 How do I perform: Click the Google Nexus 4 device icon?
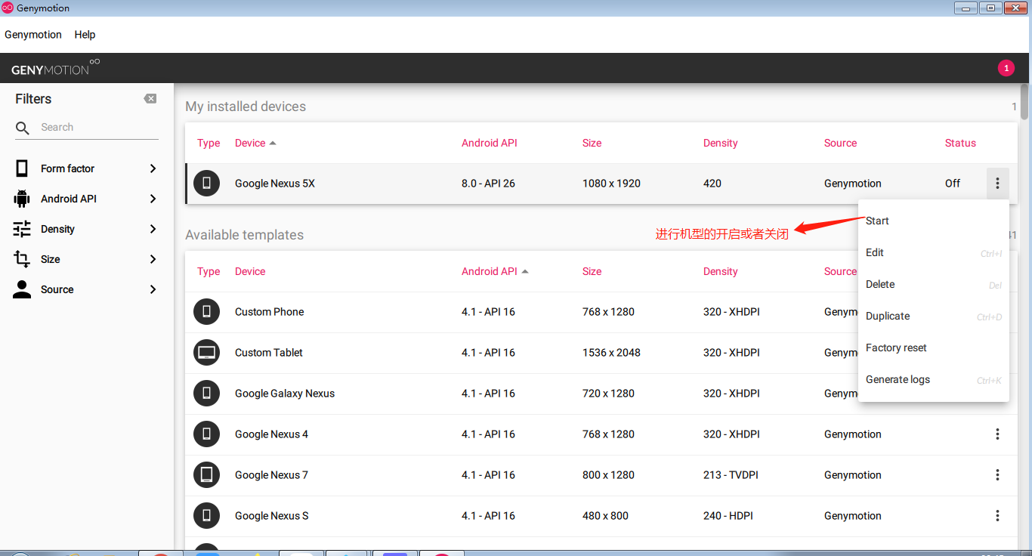tap(206, 434)
